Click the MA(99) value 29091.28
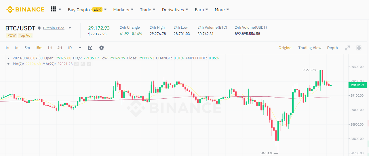 tap(65, 64)
